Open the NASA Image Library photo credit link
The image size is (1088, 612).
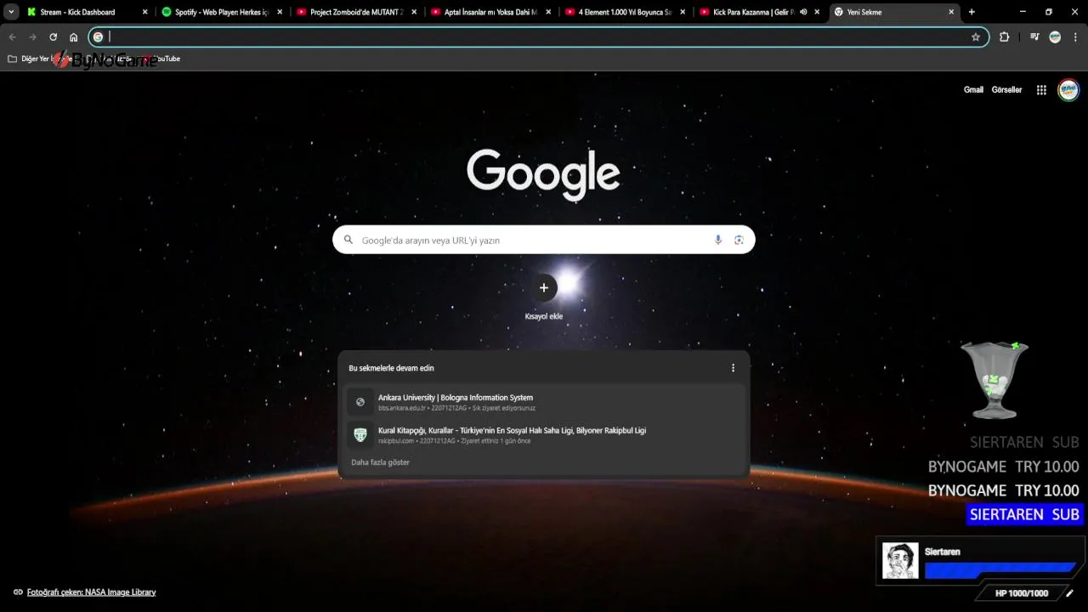click(91, 592)
